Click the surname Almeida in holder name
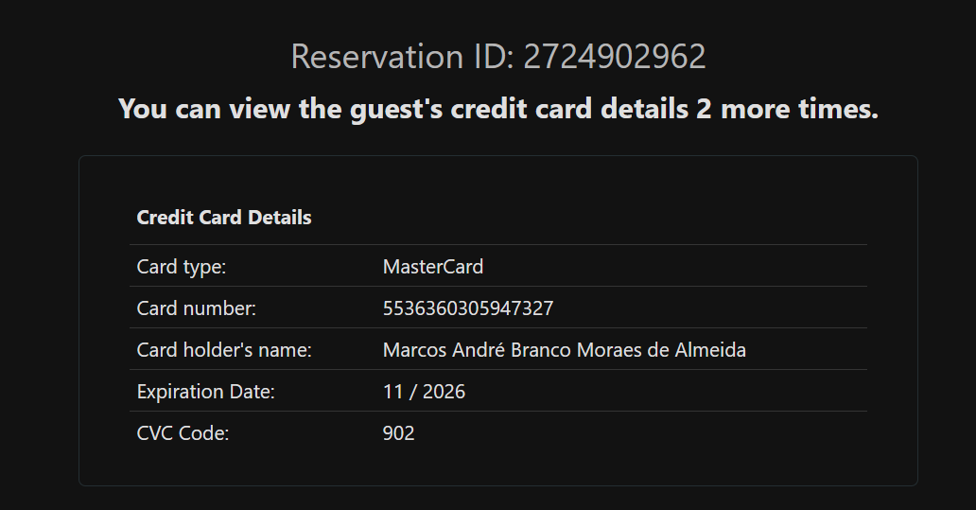Viewport: 976px width, 510px height. (x=710, y=350)
